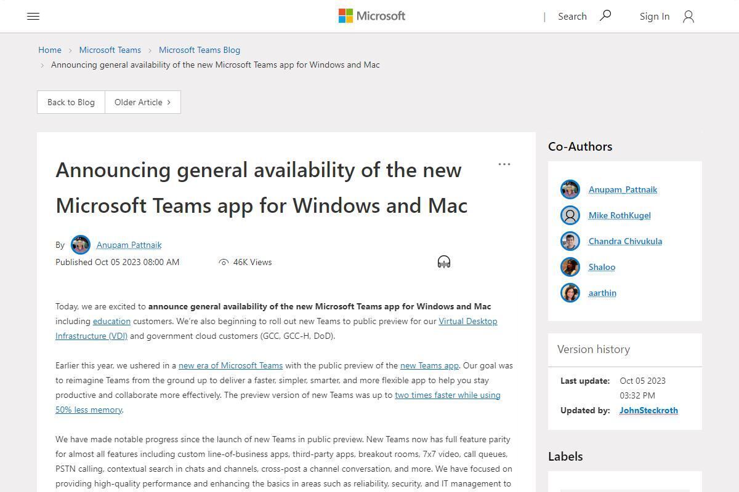
Task: Open two times faster while using link
Action: tap(447, 395)
